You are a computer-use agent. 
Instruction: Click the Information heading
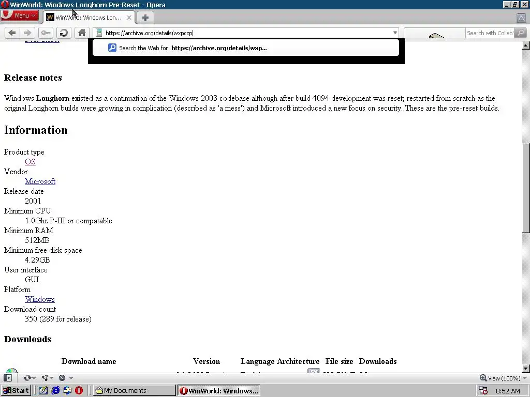(x=36, y=130)
